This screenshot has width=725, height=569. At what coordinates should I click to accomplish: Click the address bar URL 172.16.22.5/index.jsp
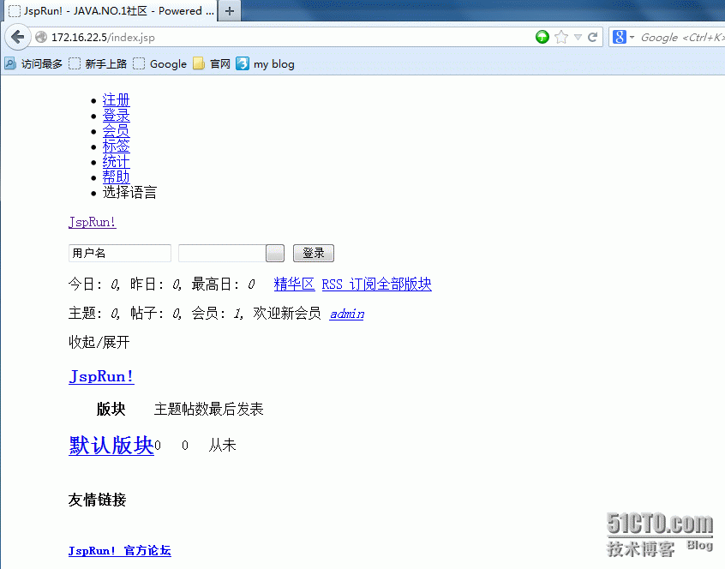click(x=103, y=38)
